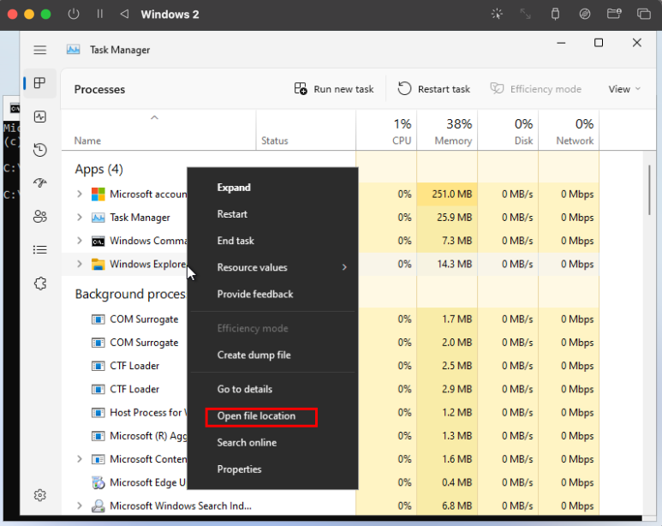Screen dimensions: 662x526
Task: Open Task Manager settings gear icon
Action: click(x=40, y=495)
